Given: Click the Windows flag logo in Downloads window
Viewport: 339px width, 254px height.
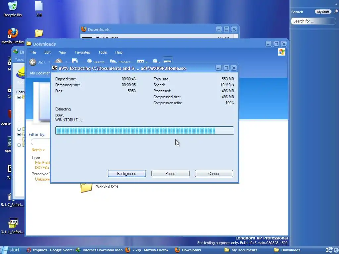Looking at the screenshot, I should (x=281, y=52).
